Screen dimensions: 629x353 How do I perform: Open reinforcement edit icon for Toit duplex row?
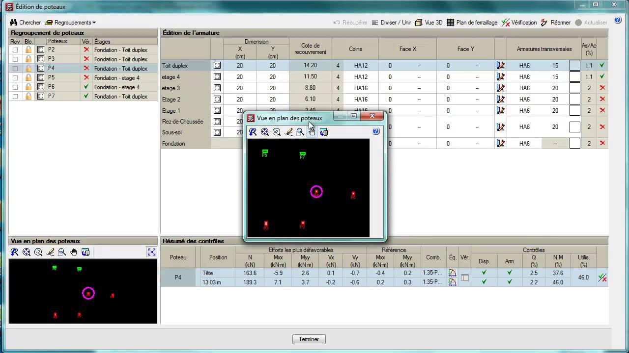(x=500, y=65)
